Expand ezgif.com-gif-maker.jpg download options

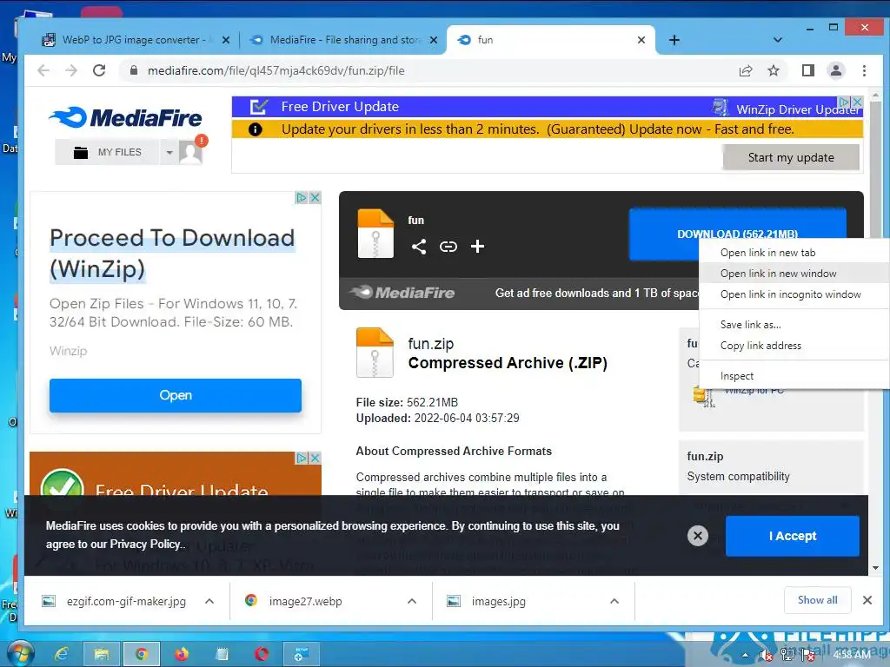209,601
